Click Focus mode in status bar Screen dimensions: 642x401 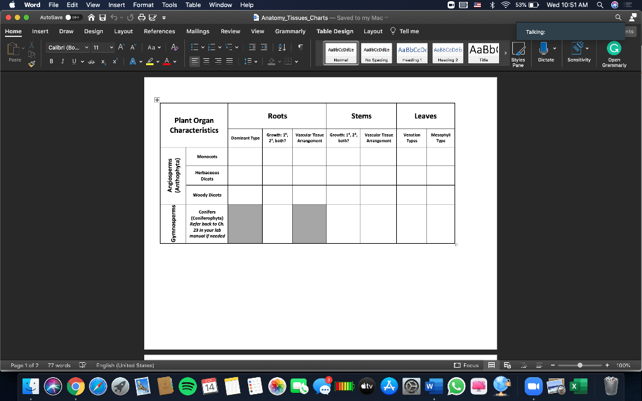click(x=466, y=365)
